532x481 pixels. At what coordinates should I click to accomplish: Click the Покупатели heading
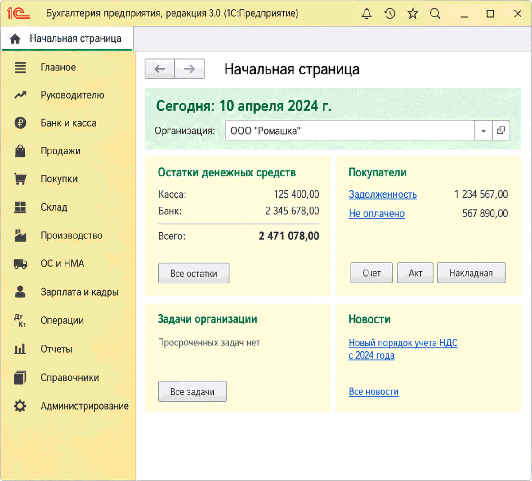(378, 172)
